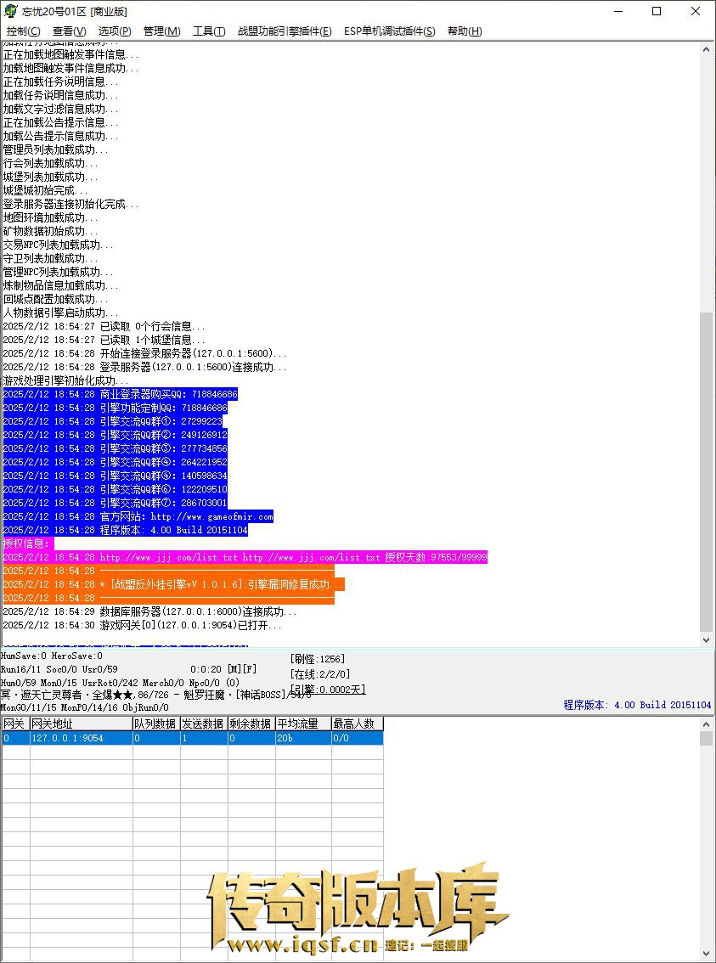Open the 战盟功能引擎插件 menu
The image size is (716, 963).
285,31
